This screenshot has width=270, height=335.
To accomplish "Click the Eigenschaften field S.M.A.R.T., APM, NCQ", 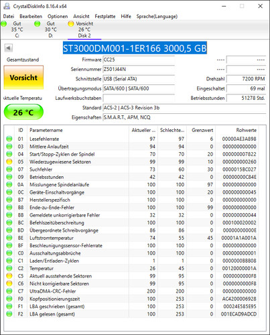I will pyautogui.click(x=184, y=117).
